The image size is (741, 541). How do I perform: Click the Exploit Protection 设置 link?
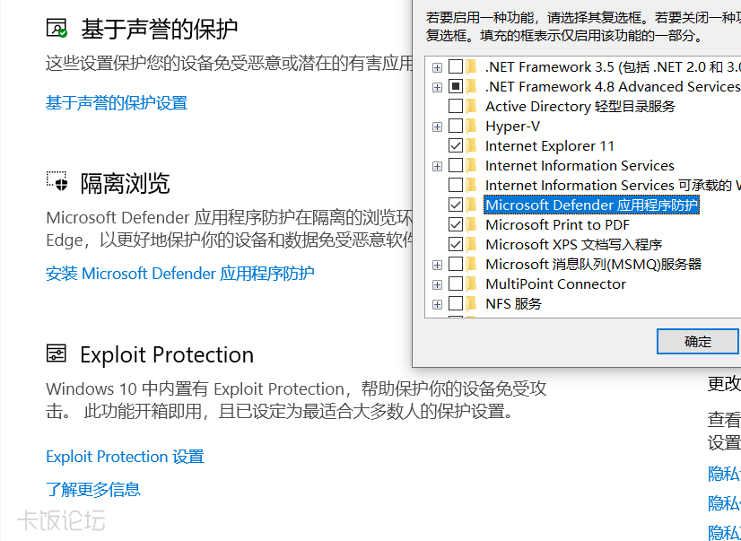tap(124, 457)
